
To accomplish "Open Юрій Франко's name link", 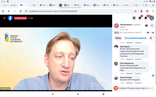I will coord(125,47).
